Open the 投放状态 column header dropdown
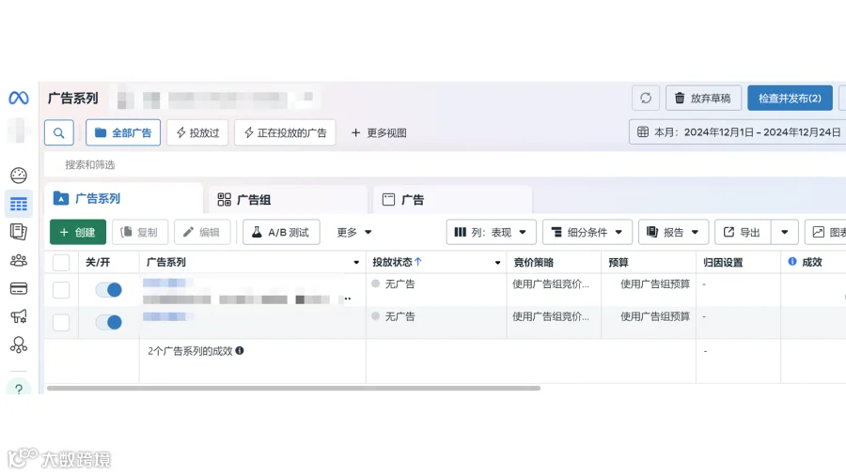 [497, 262]
